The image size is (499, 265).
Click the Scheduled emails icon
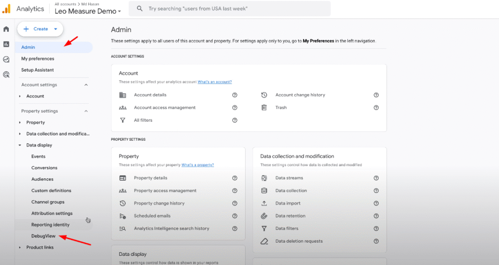coord(122,216)
